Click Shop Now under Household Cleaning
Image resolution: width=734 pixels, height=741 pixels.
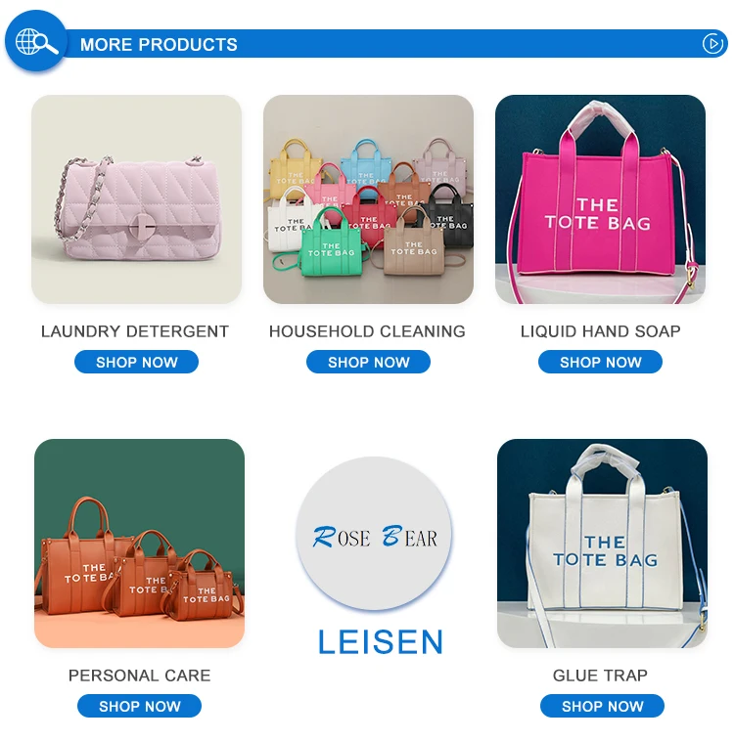(368, 362)
